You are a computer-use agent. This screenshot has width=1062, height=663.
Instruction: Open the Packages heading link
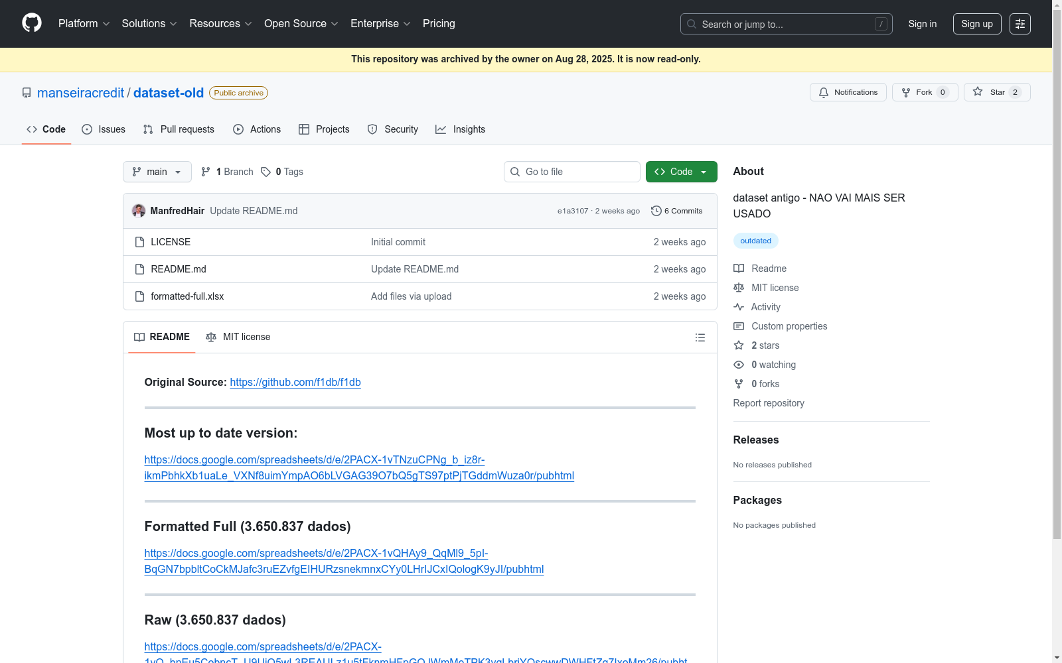click(757, 500)
